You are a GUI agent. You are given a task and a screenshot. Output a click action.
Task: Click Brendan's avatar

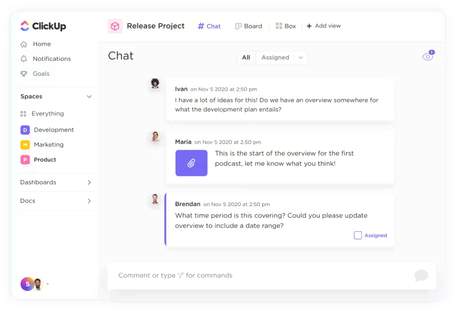click(x=155, y=199)
